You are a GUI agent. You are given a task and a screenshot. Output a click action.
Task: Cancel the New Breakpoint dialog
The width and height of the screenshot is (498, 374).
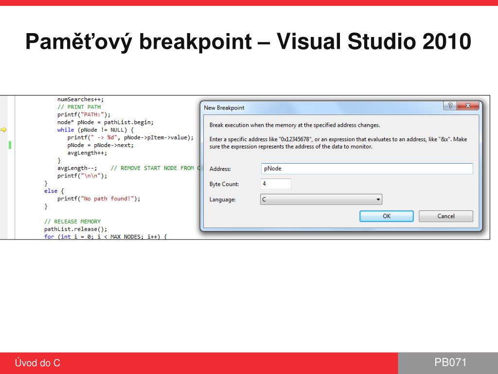(445, 216)
